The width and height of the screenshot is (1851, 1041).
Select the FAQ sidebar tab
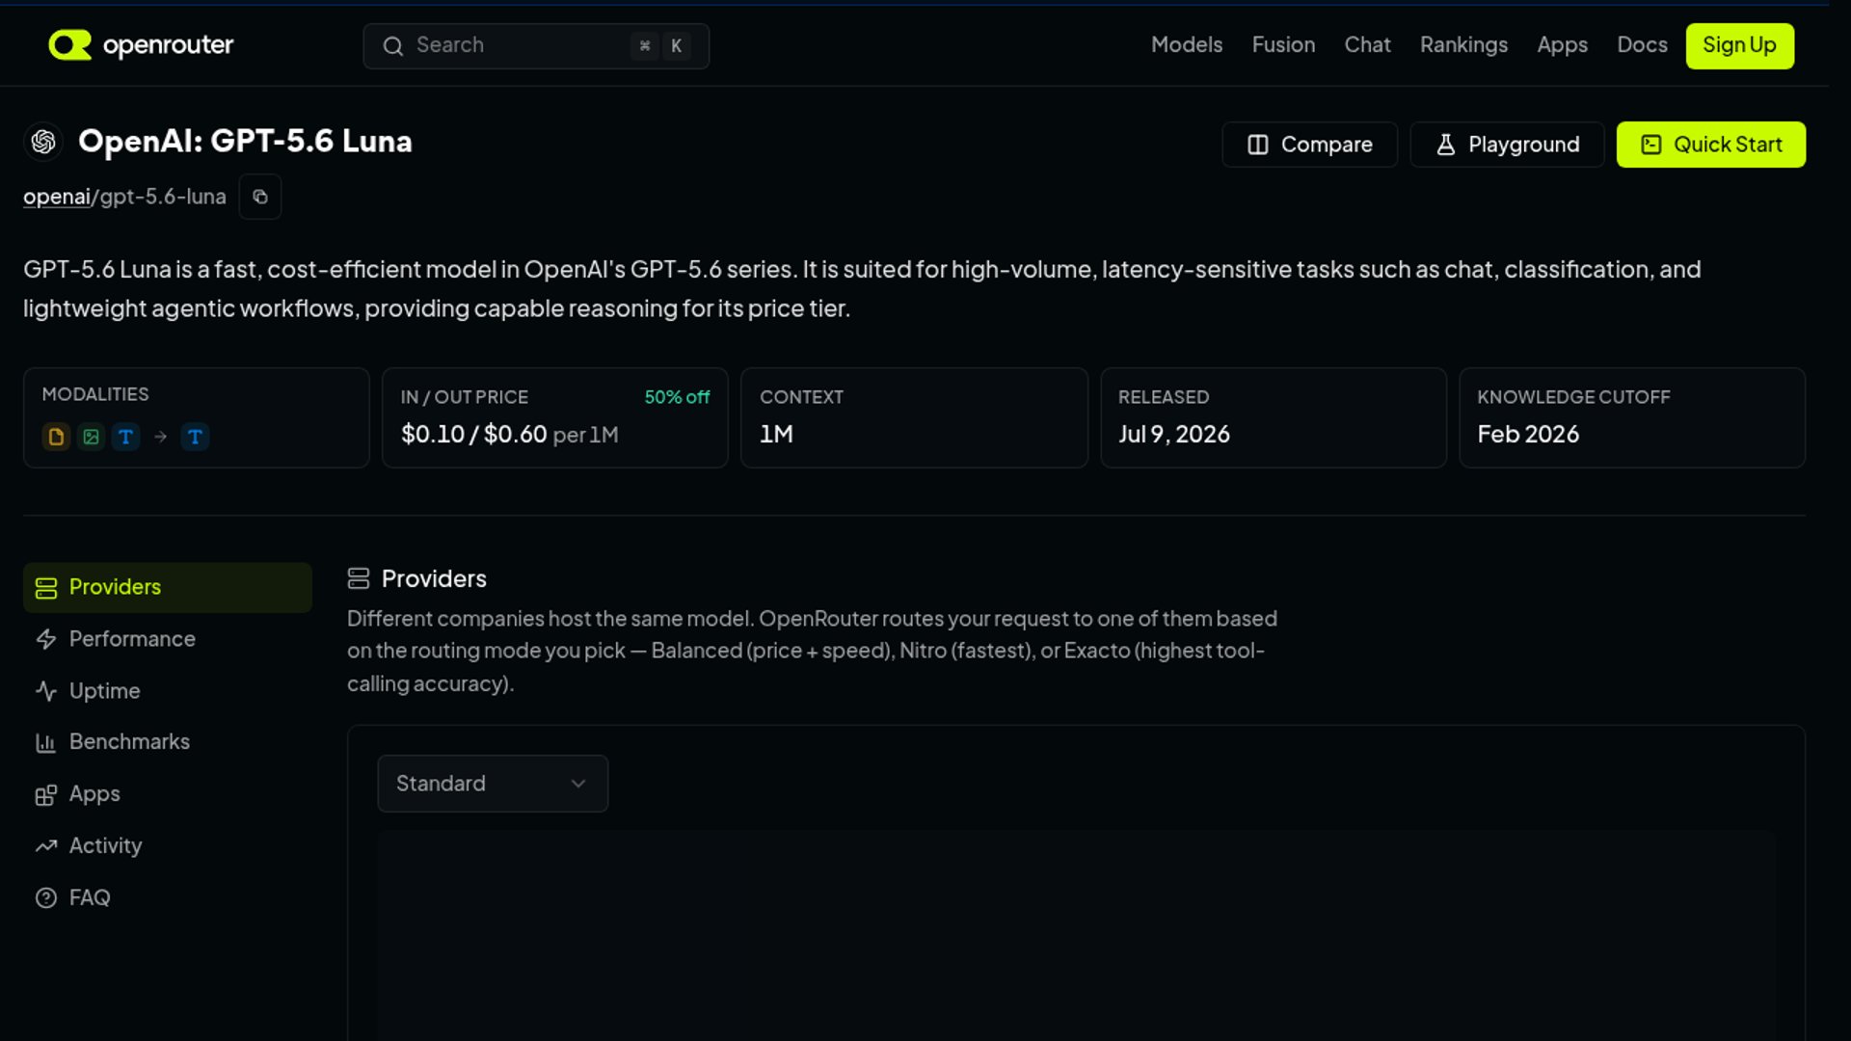click(168, 898)
